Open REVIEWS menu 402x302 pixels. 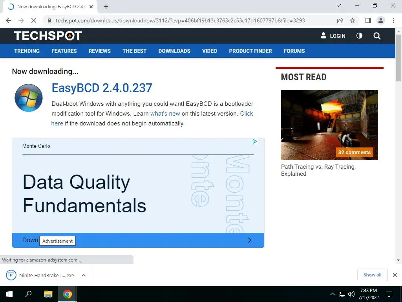click(100, 51)
